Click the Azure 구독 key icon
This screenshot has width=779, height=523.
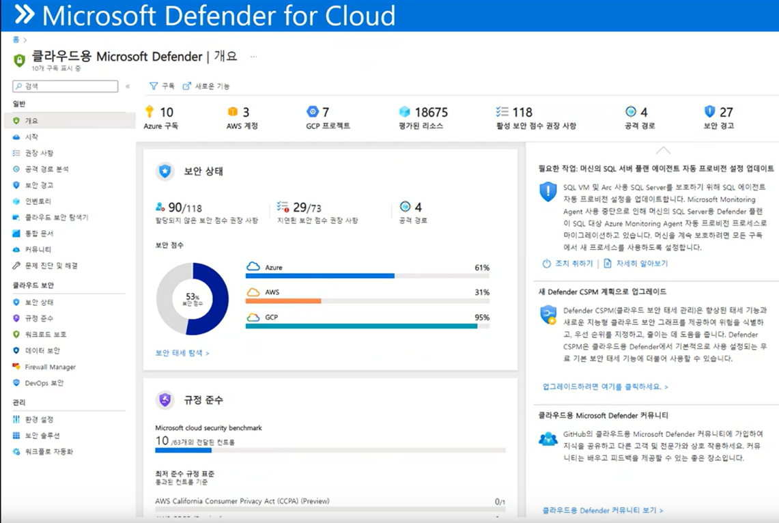coord(150,111)
